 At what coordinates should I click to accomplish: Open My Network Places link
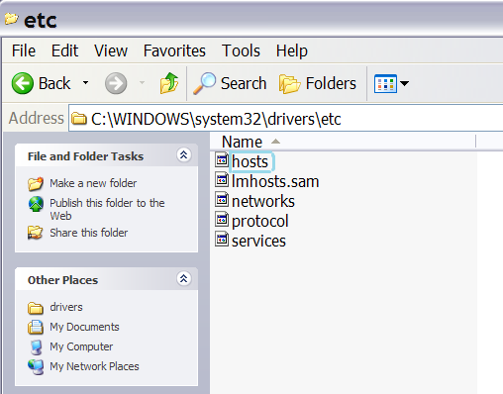click(x=94, y=366)
